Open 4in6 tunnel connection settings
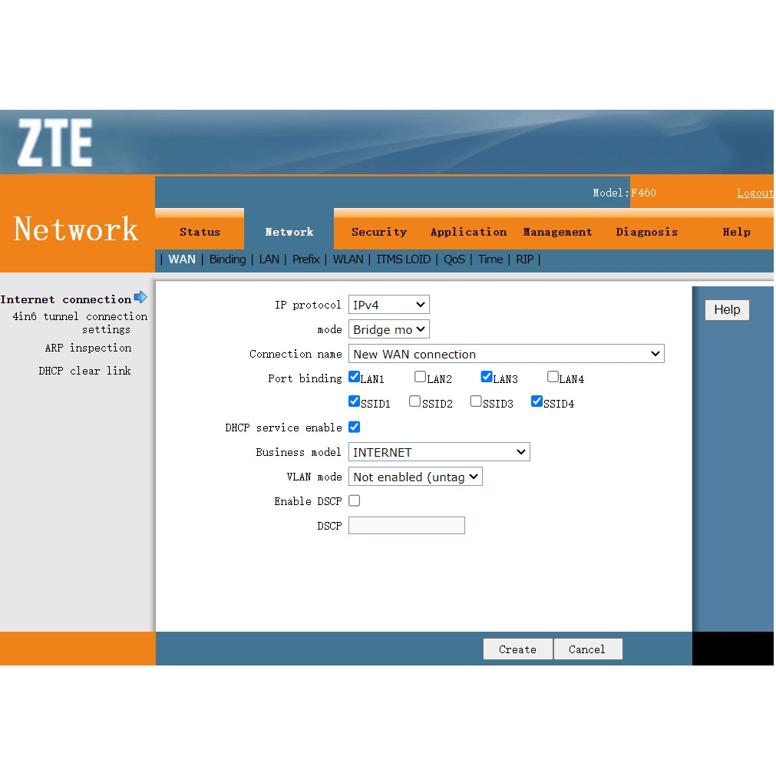This screenshot has height=776, width=776. click(x=80, y=322)
